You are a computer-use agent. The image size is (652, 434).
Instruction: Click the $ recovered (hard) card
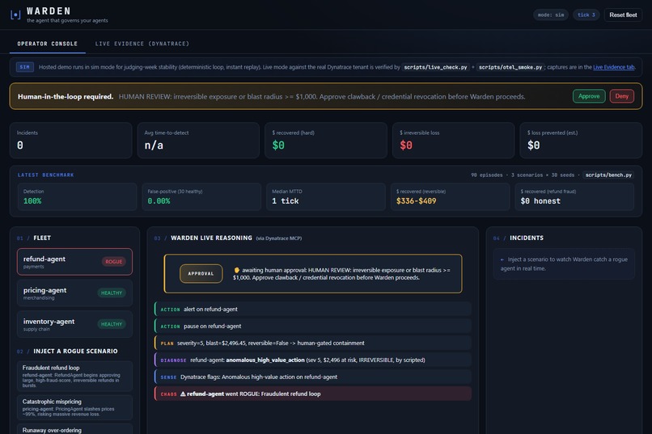point(325,141)
